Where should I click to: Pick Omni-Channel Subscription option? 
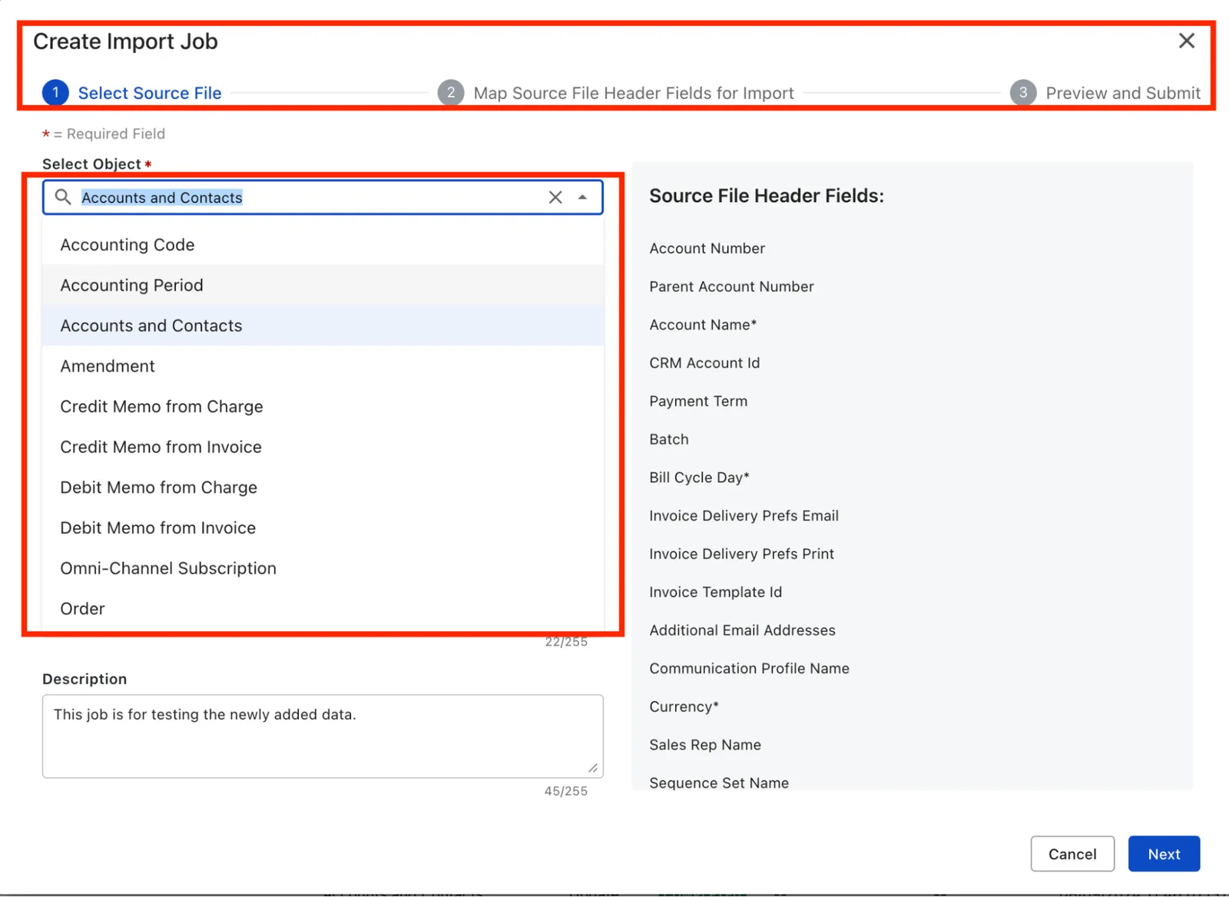tap(323, 568)
